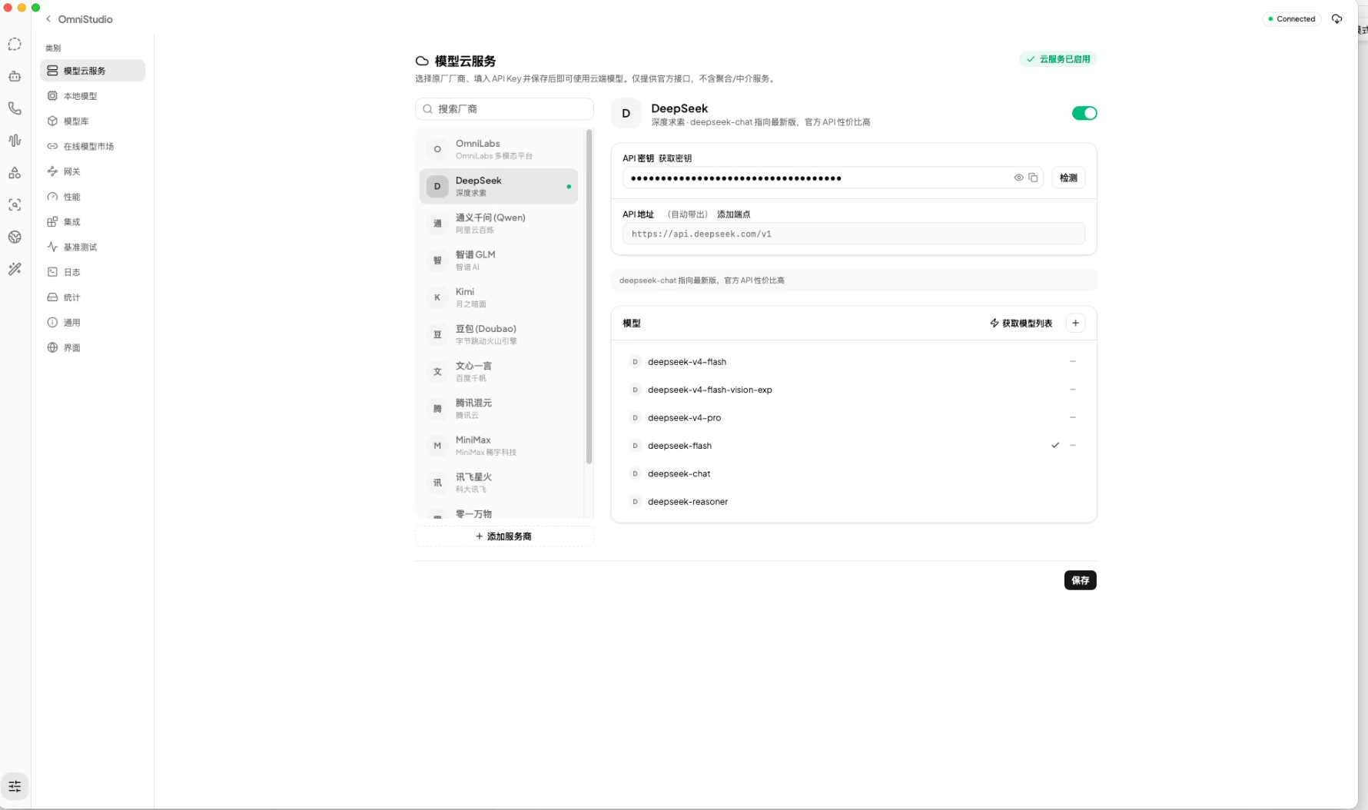Select the 通义千问 (Qwen) provider

(498, 223)
